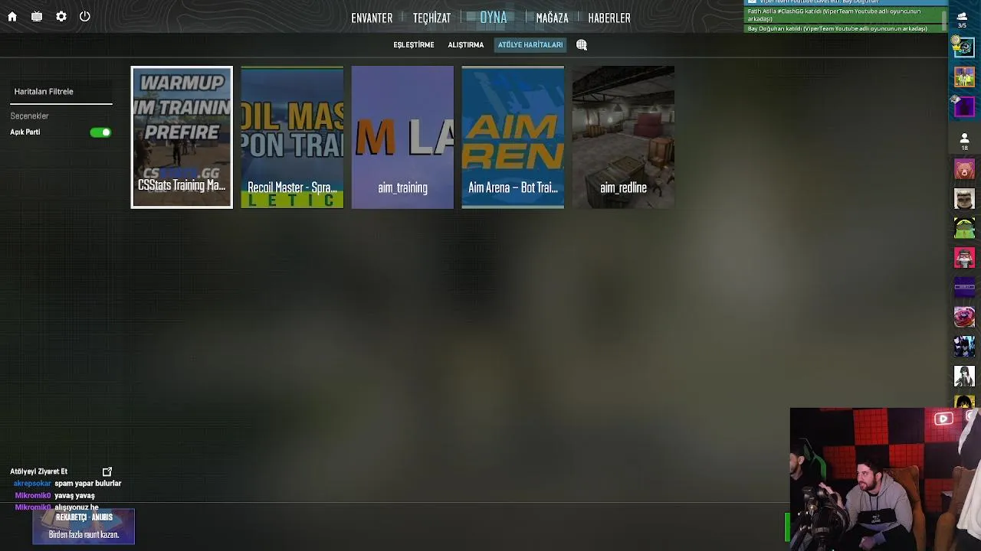This screenshot has height=551, width=981.
Task: Open the ENVANTER menu
Action: (372, 18)
